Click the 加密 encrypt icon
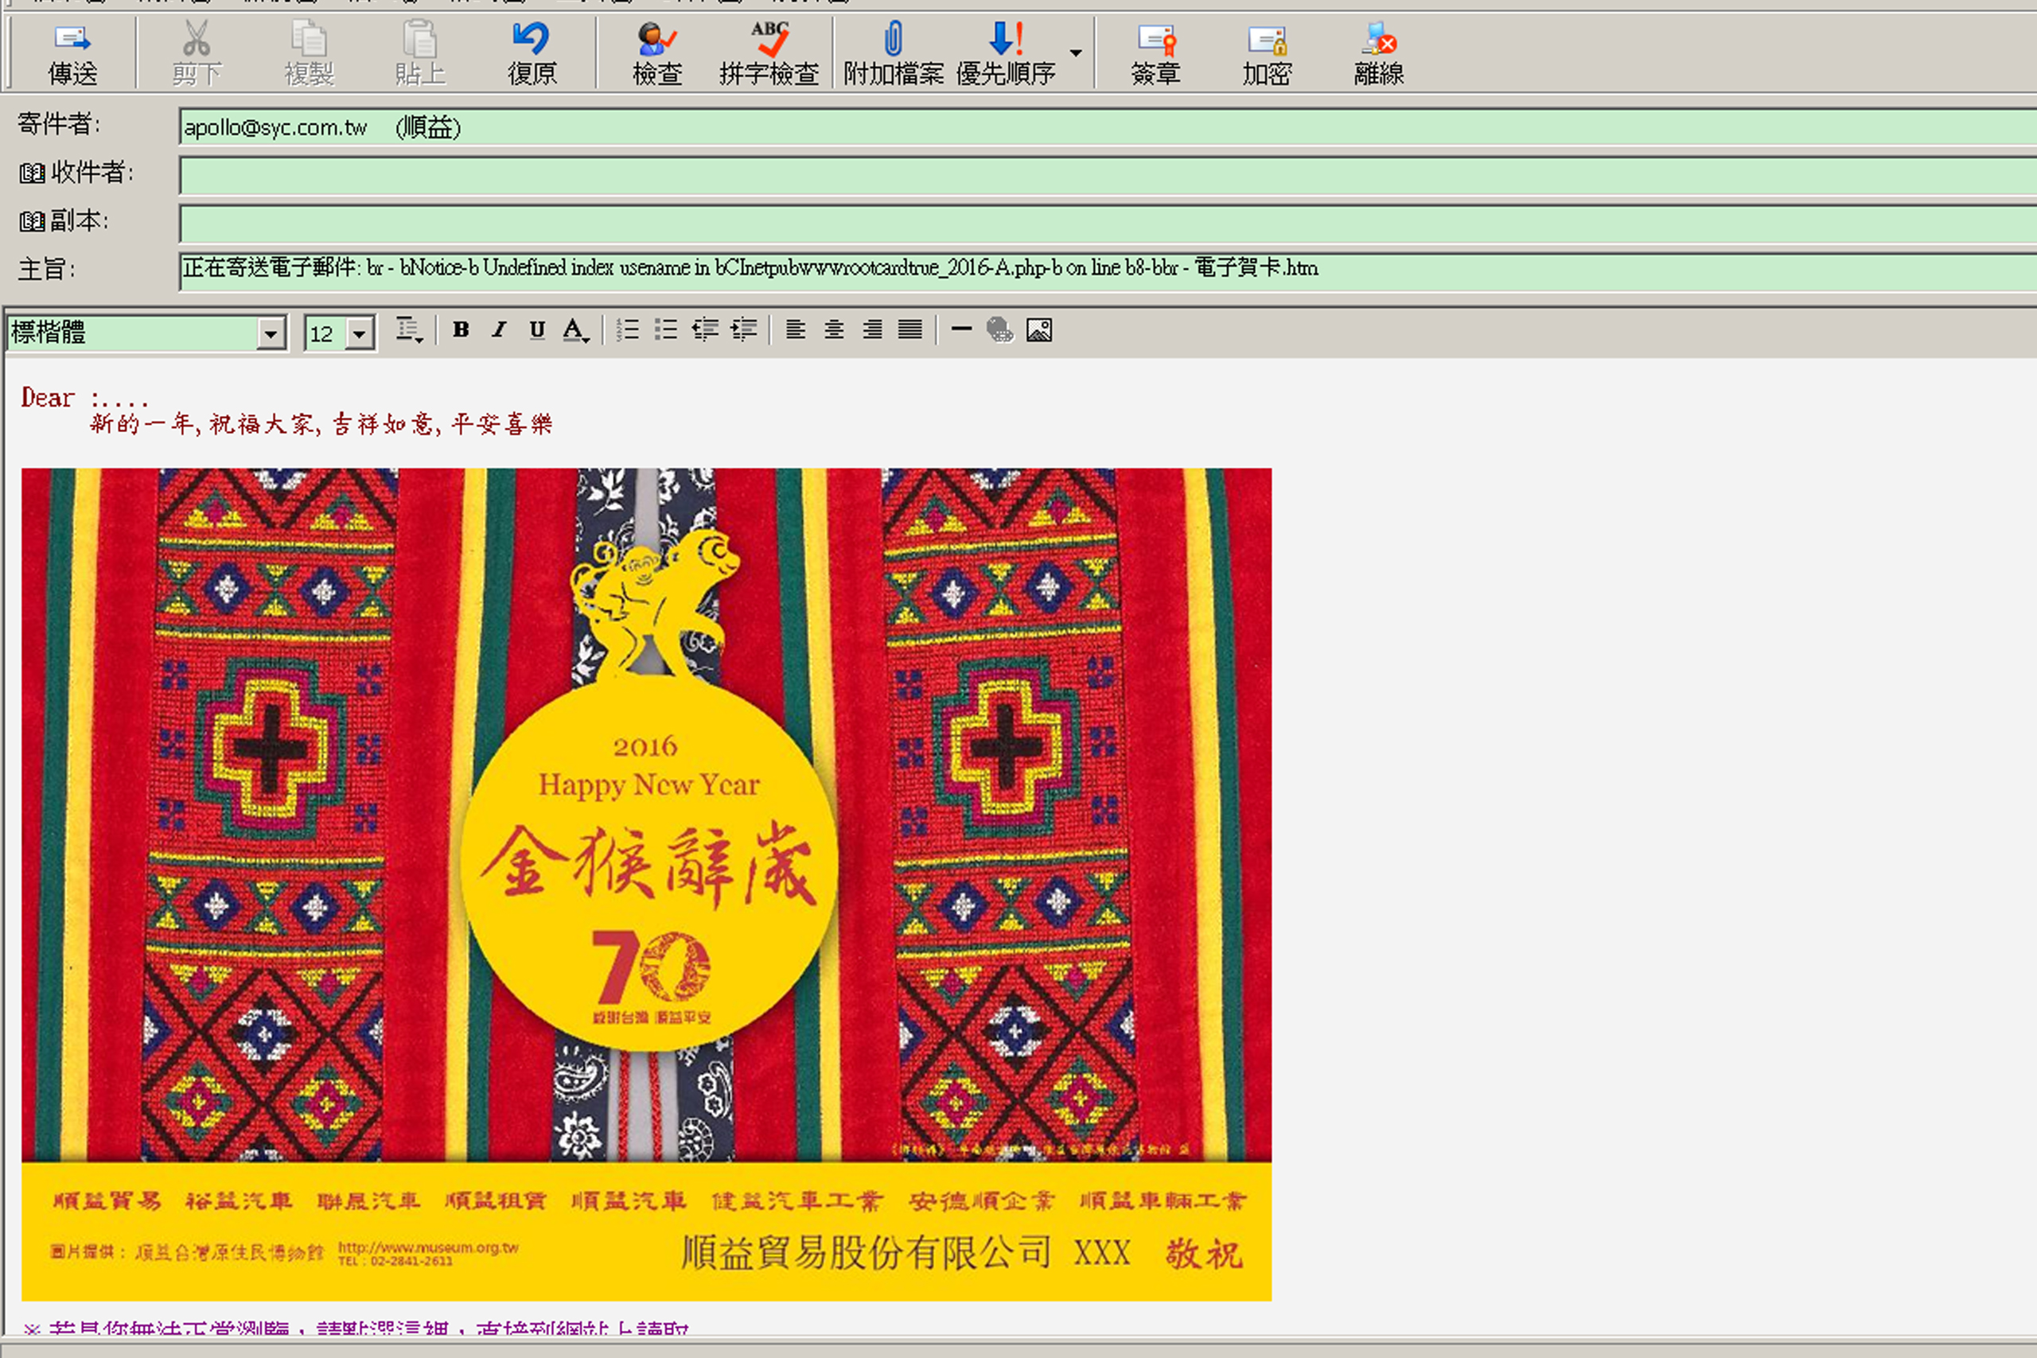Screen dimensions: 2037x1358 1267,40
